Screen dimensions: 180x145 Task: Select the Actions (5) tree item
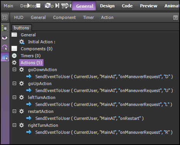tap(32, 63)
